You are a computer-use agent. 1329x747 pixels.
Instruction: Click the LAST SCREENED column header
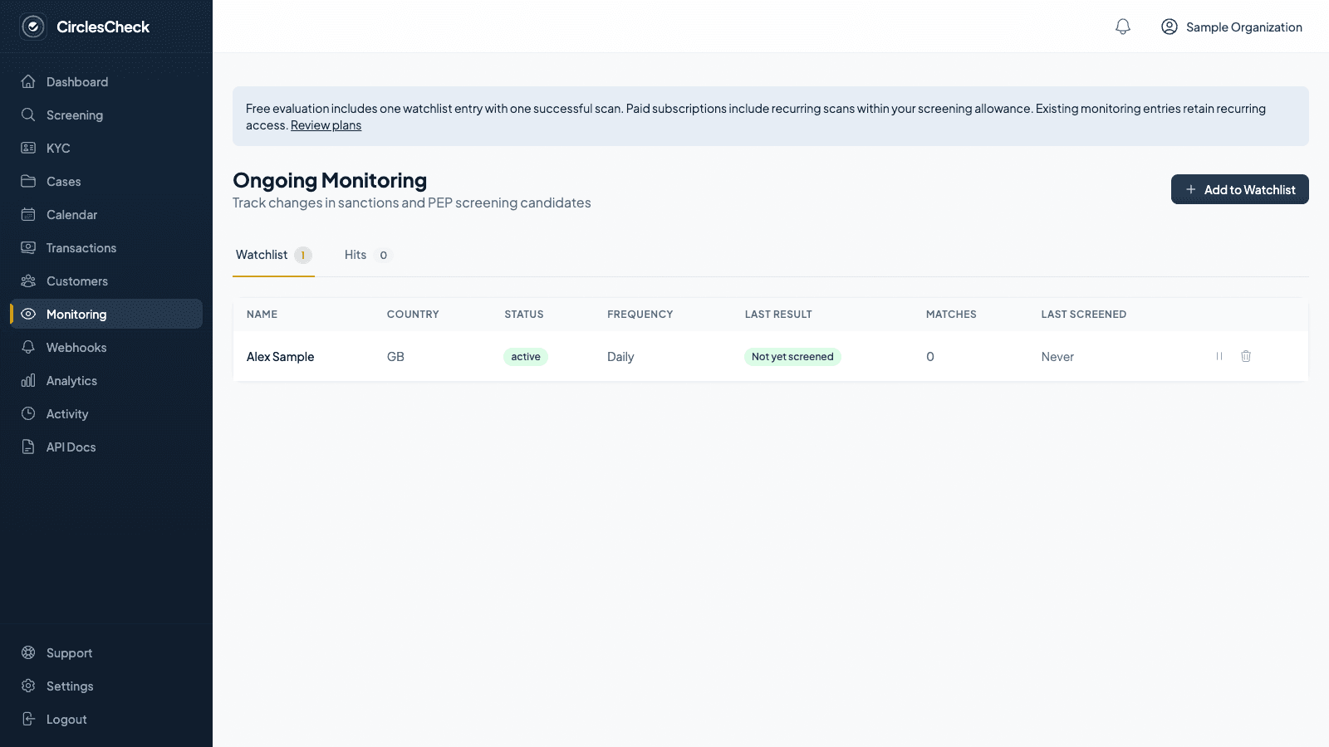click(1083, 315)
